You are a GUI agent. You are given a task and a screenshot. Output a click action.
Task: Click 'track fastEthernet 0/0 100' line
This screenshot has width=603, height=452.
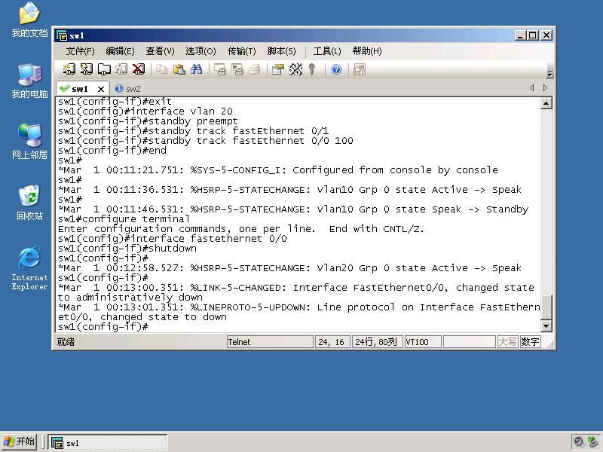(205, 141)
